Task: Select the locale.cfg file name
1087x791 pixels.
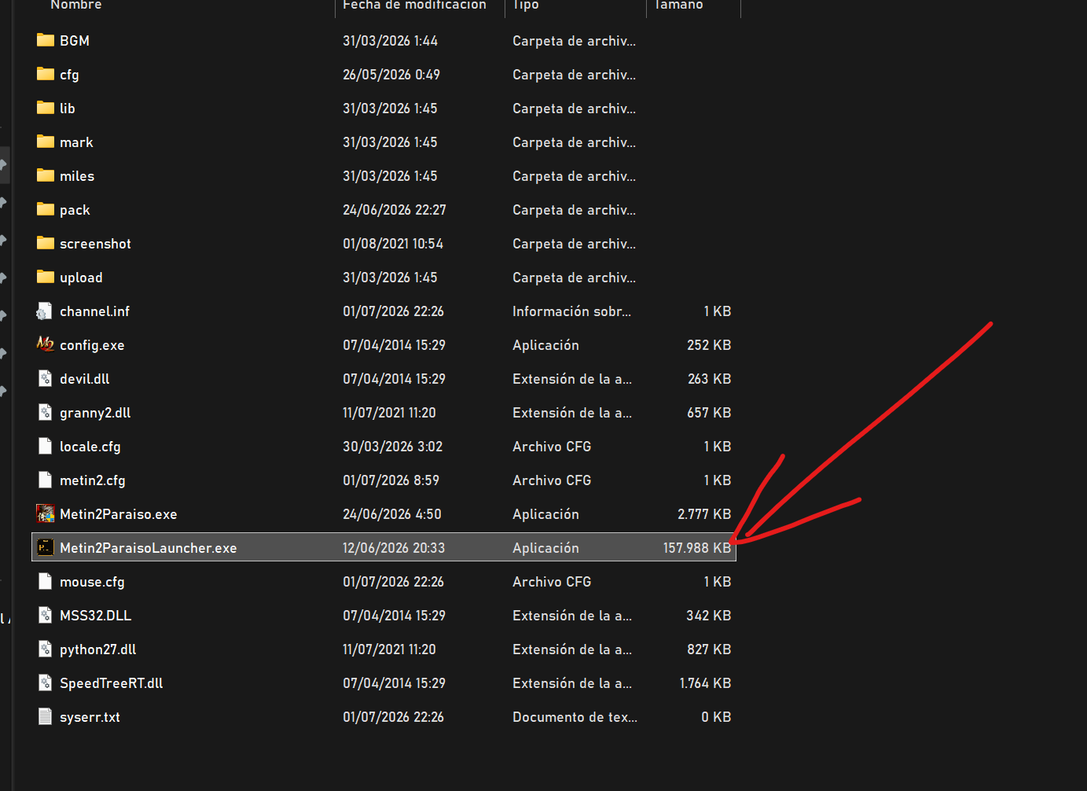Action: pyautogui.click(x=90, y=447)
